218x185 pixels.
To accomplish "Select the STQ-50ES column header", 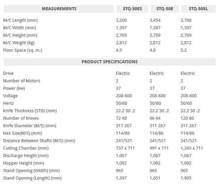I will pos(132,9).
